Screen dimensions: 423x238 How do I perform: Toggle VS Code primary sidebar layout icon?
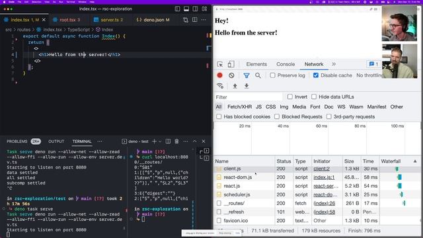(x=177, y=9)
